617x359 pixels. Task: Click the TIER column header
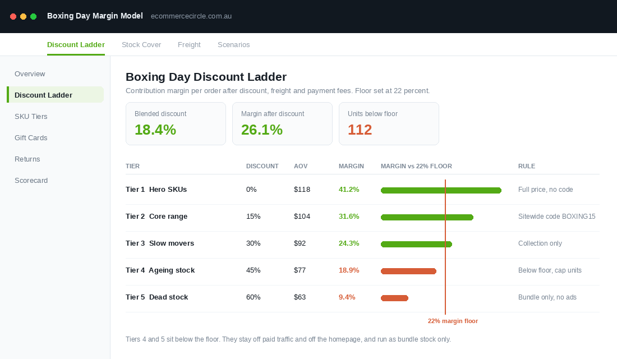click(x=132, y=166)
